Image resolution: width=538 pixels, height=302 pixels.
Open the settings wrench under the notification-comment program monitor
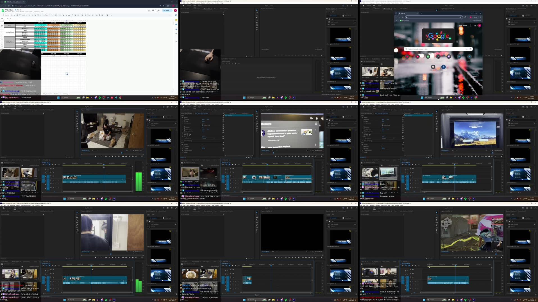pos(313,150)
